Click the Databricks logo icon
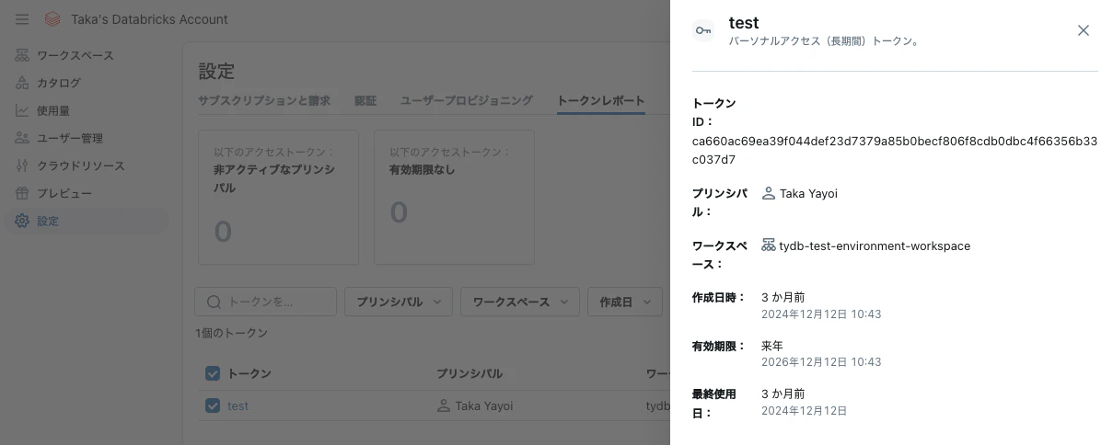The width and height of the screenshot is (1113, 445). [x=52, y=18]
